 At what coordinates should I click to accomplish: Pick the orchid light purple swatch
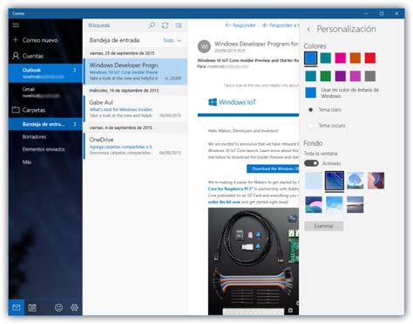(x=355, y=76)
